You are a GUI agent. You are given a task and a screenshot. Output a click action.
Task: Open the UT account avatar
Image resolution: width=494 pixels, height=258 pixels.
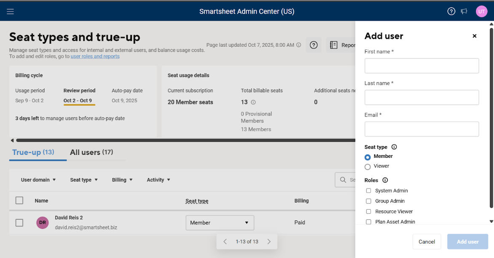[x=481, y=11]
